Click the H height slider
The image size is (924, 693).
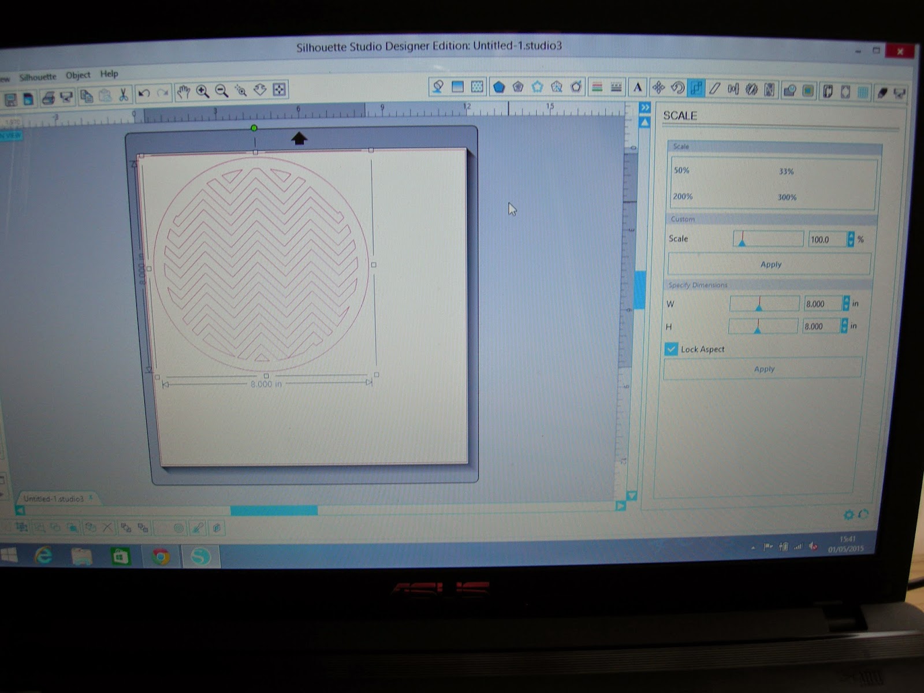pos(763,327)
